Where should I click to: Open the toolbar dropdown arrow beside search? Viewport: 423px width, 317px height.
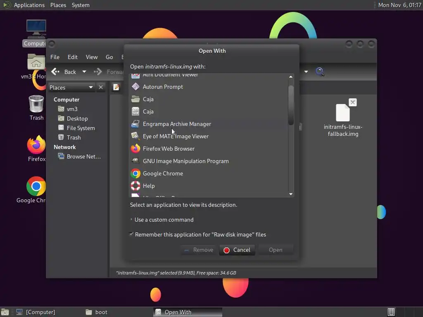(x=306, y=72)
